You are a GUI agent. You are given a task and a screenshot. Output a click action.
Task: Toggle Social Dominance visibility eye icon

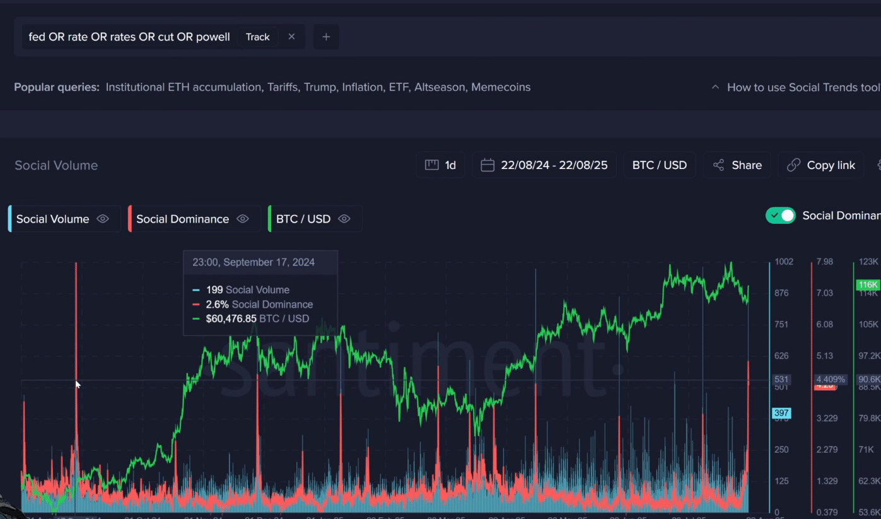click(242, 219)
